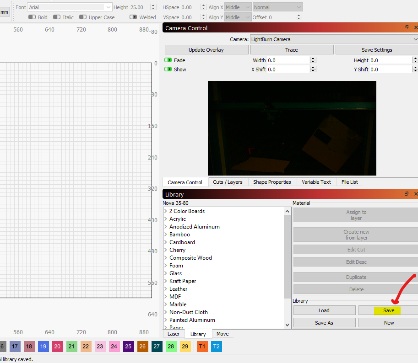The height and width of the screenshot is (363, 418).
Task: Expand the Bamboo material category
Action: tap(166, 234)
